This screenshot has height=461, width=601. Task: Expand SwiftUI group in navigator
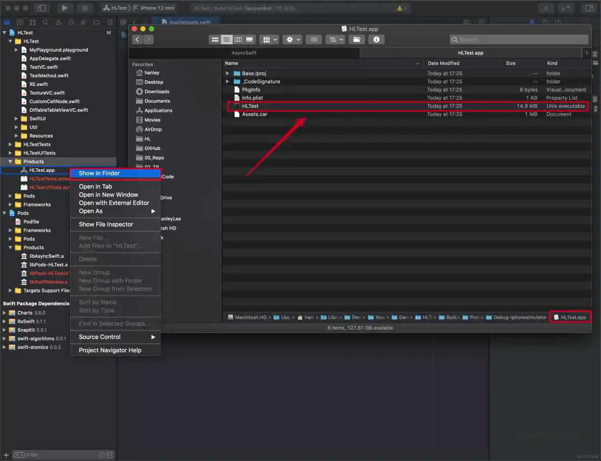16,118
